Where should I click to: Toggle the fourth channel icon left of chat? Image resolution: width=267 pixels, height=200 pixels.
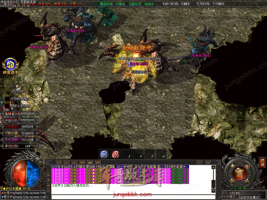(x=48, y=185)
